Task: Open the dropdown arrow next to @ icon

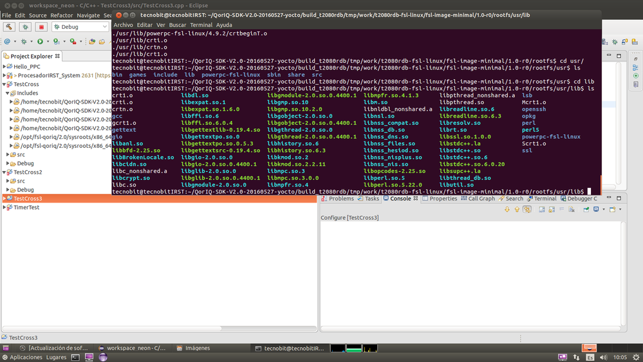Action: point(15,41)
